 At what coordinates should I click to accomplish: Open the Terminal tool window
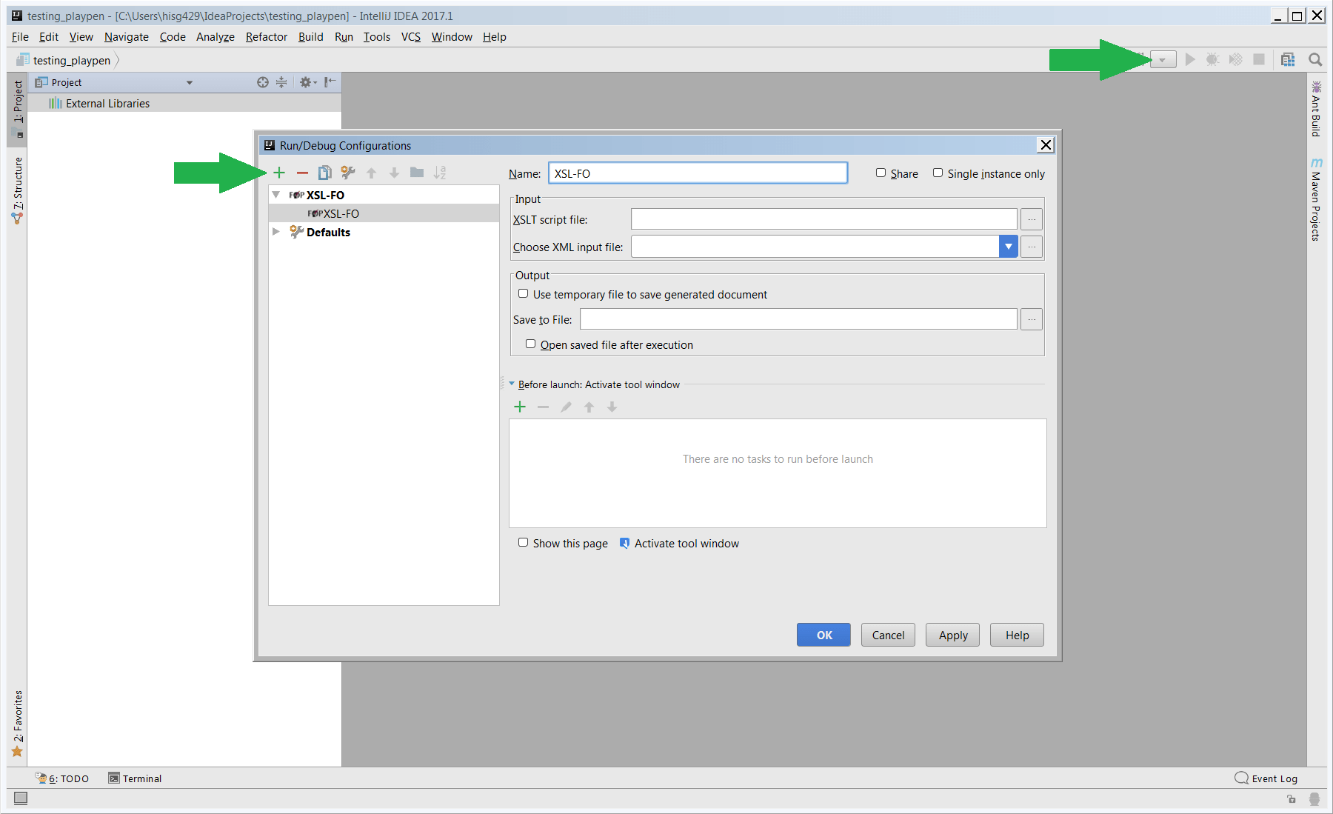135,778
